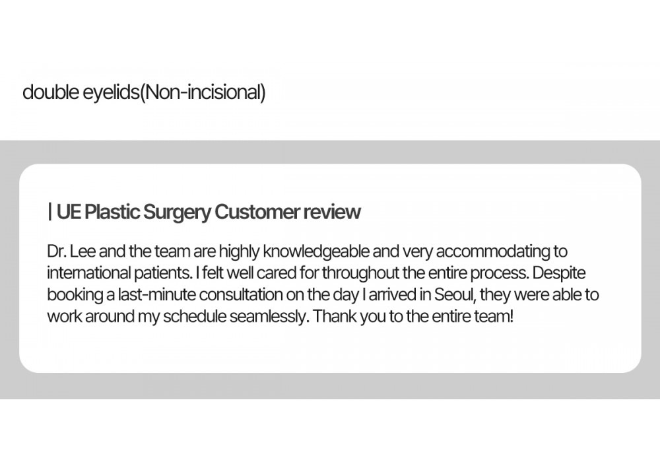Viewport: 660px width, 462px height.
Task: Click 'Thank you to the entire team!'
Action: pyautogui.click(x=413, y=316)
